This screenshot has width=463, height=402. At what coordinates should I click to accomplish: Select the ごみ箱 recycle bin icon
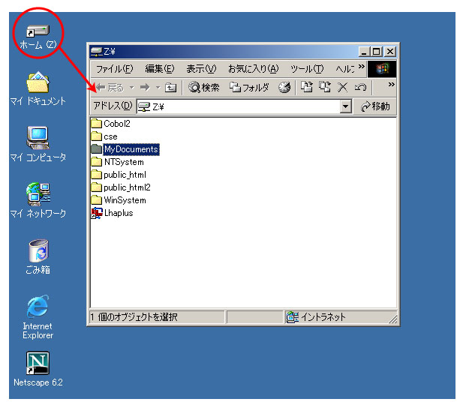(x=38, y=256)
